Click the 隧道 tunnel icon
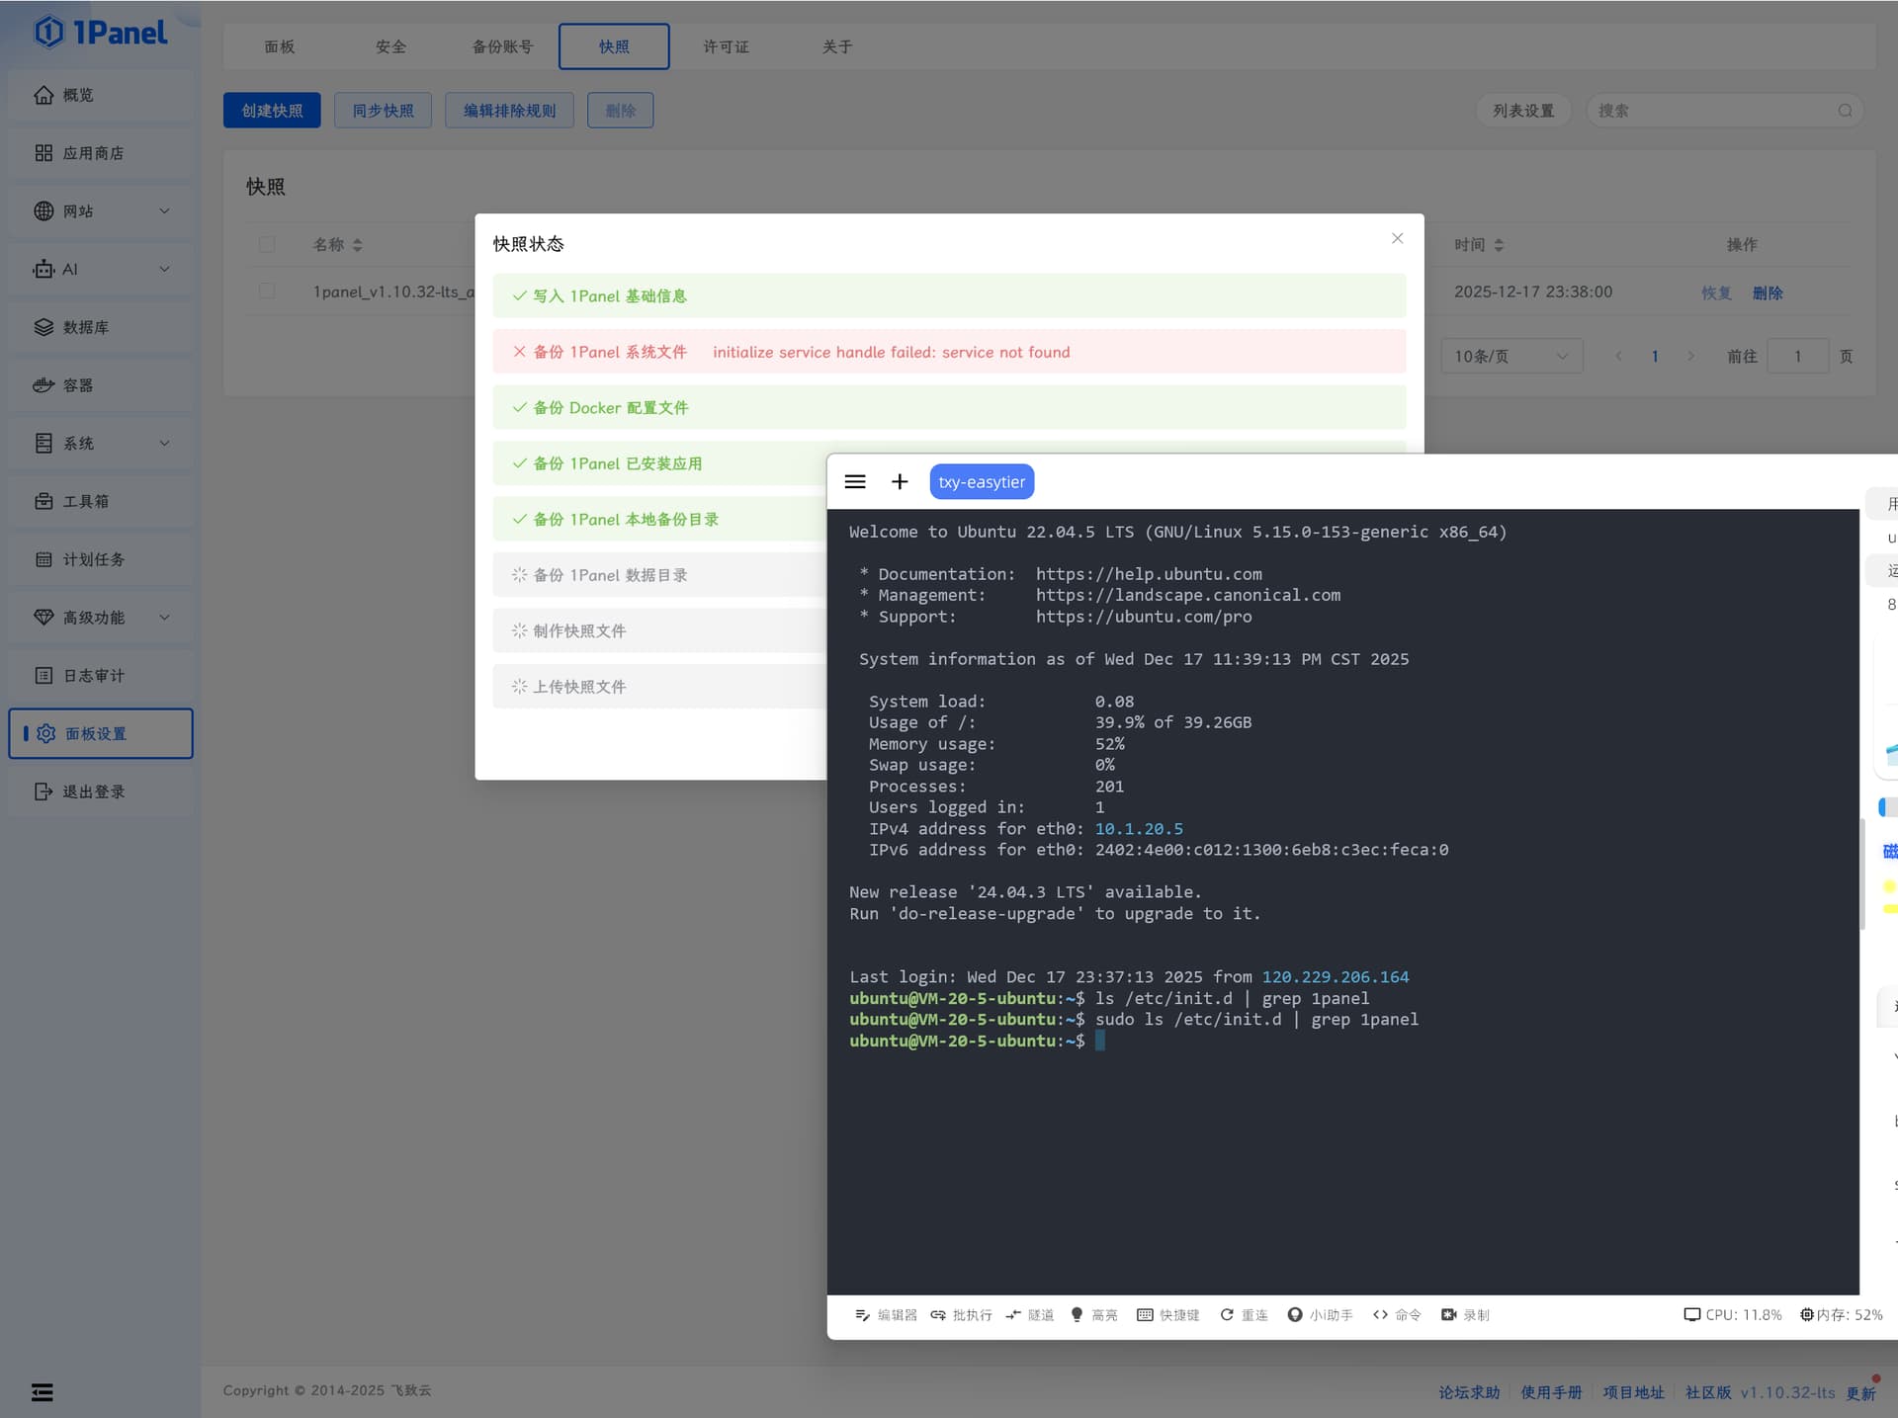This screenshot has height=1418, width=1898. pyautogui.click(x=1013, y=1314)
